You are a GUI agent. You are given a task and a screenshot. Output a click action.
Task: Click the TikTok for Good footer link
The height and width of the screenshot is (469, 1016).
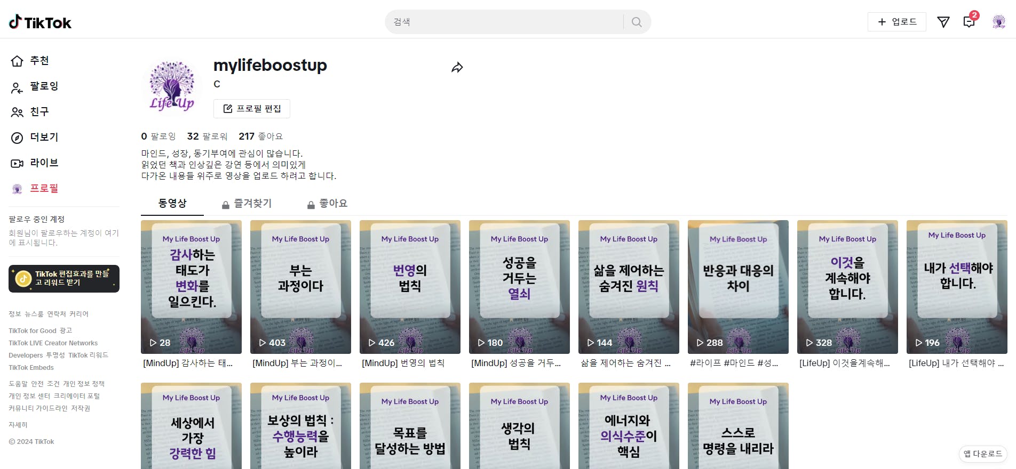point(33,331)
